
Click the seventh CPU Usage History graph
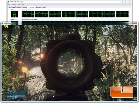[109, 14]
